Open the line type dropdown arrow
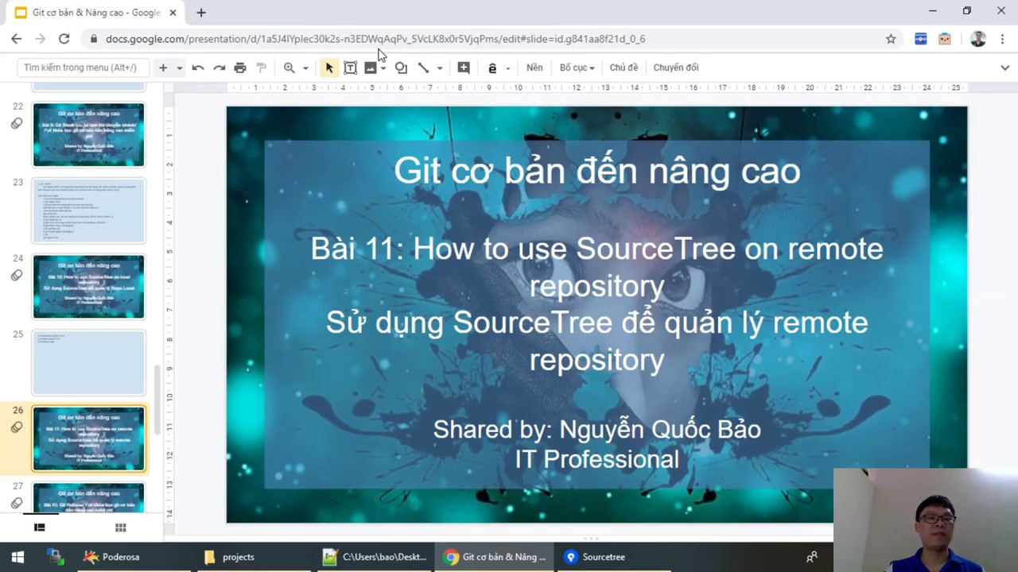The height and width of the screenshot is (572, 1018). (439, 68)
